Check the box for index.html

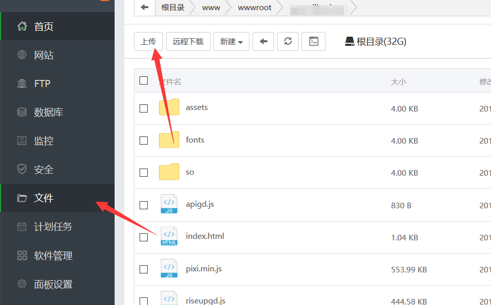(144, 237)
